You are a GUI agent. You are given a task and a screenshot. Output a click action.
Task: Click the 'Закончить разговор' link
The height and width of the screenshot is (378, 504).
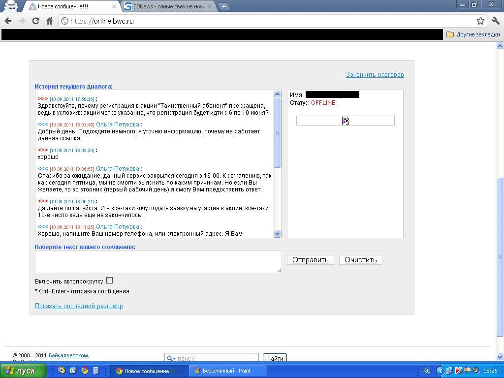click(375, 75)
